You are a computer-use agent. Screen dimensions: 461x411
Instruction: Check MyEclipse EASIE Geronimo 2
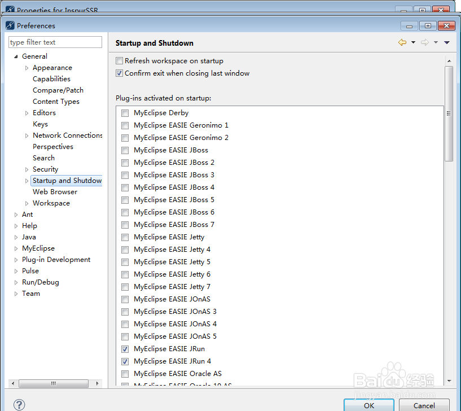[x=125, y=138]
